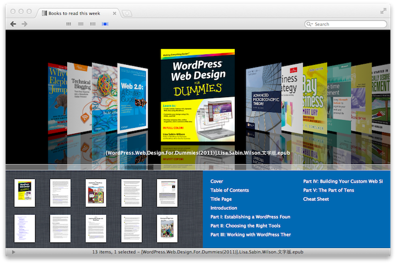Select the Business Strategy Economist book cover
The width and height of the screenshot is (396, 264).
292,98
